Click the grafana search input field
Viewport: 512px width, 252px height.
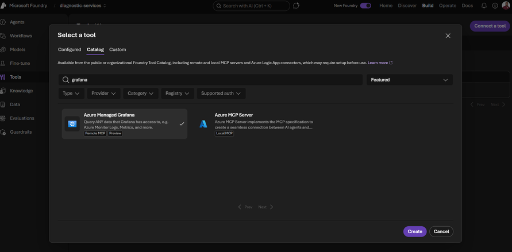(211, 80)
